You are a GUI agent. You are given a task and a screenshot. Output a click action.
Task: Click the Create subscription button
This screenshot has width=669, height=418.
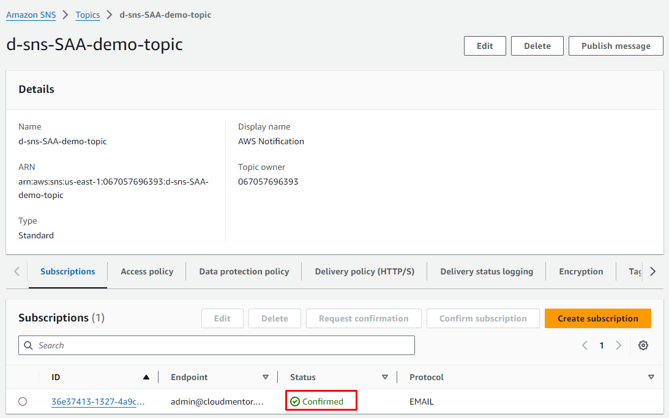click(x=597, y=318)
